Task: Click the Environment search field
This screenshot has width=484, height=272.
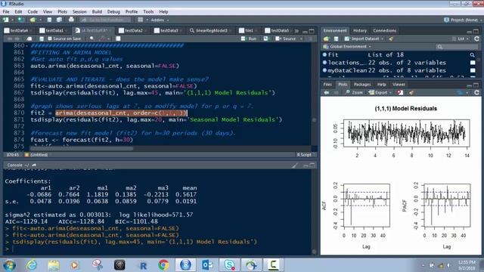Action: (457, 47)
